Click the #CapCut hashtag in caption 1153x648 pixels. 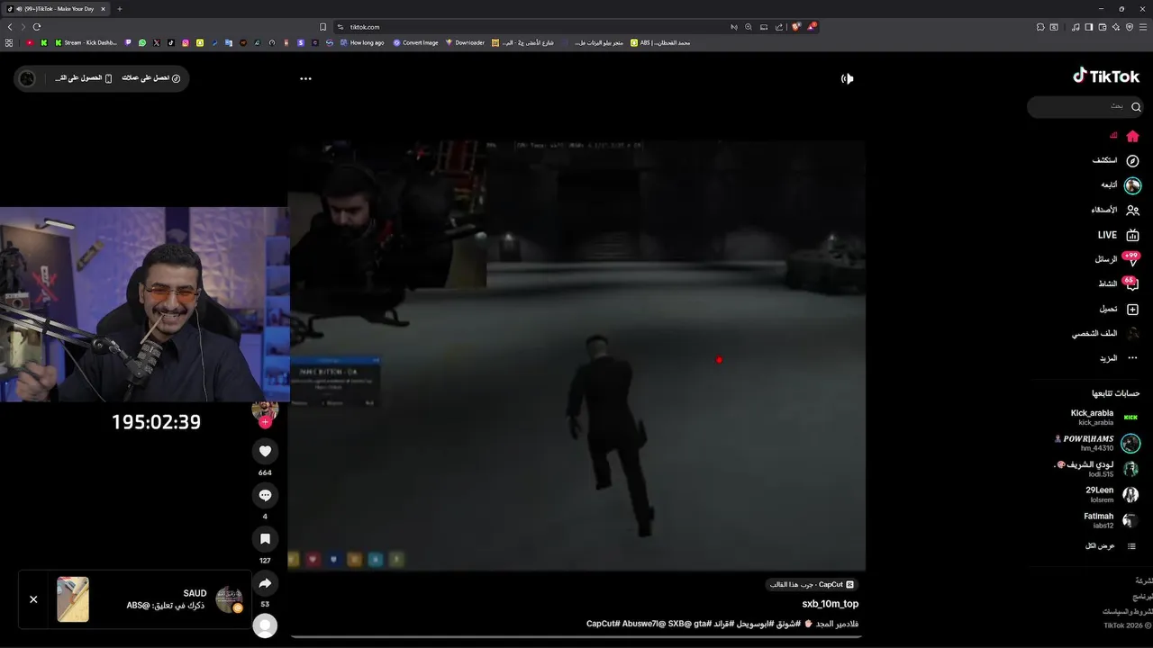click(604, 624)
